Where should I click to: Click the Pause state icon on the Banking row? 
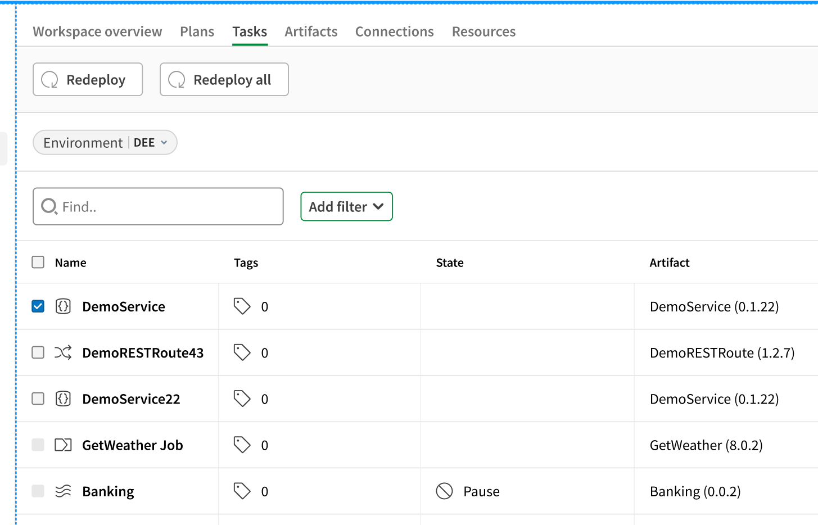[445, 491]
